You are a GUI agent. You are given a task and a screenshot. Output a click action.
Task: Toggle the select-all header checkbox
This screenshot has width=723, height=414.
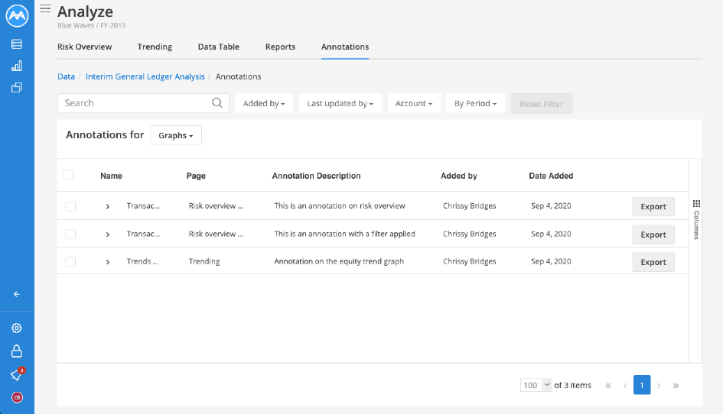68,174
